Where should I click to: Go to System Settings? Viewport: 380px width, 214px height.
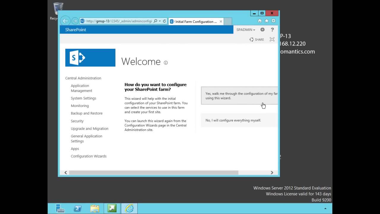click(x=83, y=98)
